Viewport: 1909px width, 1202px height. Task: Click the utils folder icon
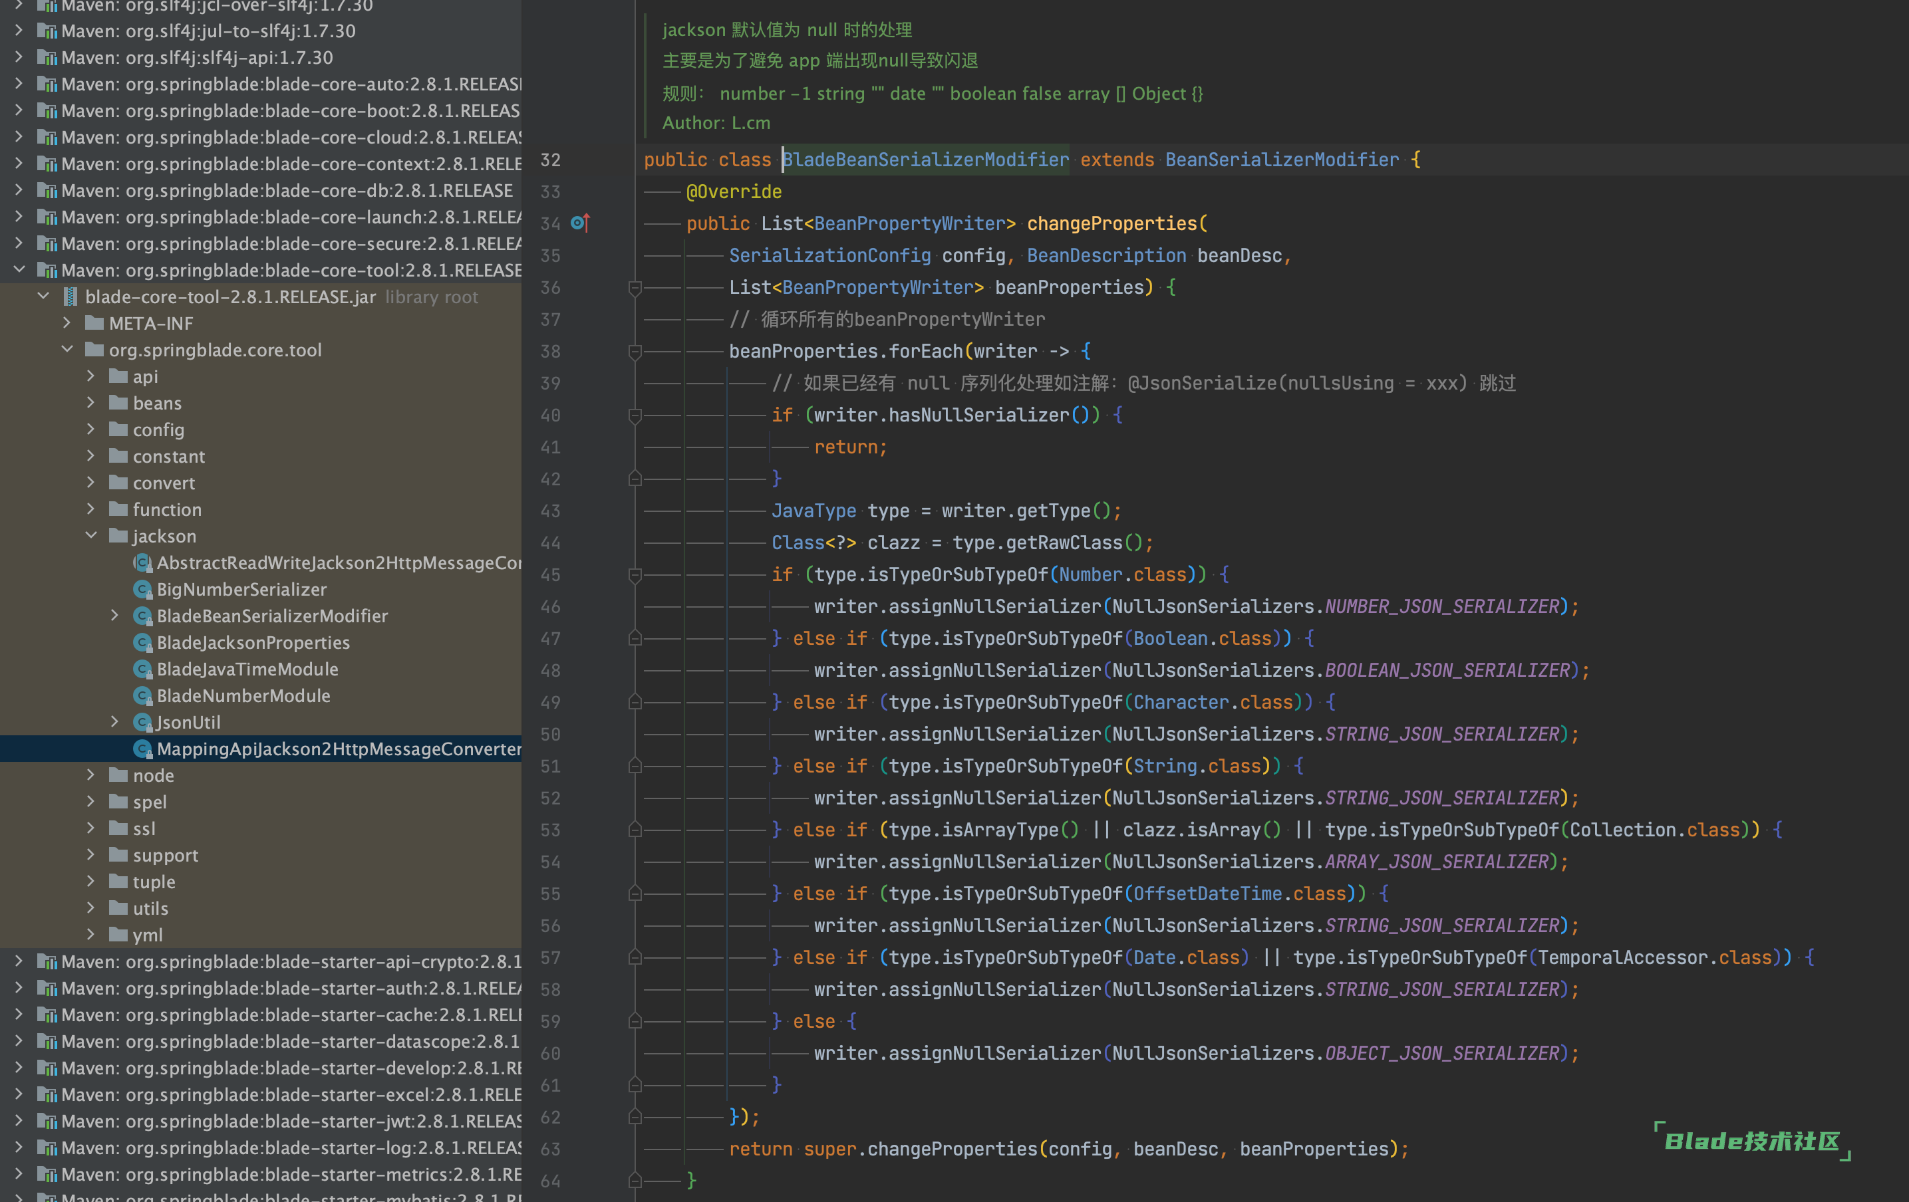(x=119, y=908)
